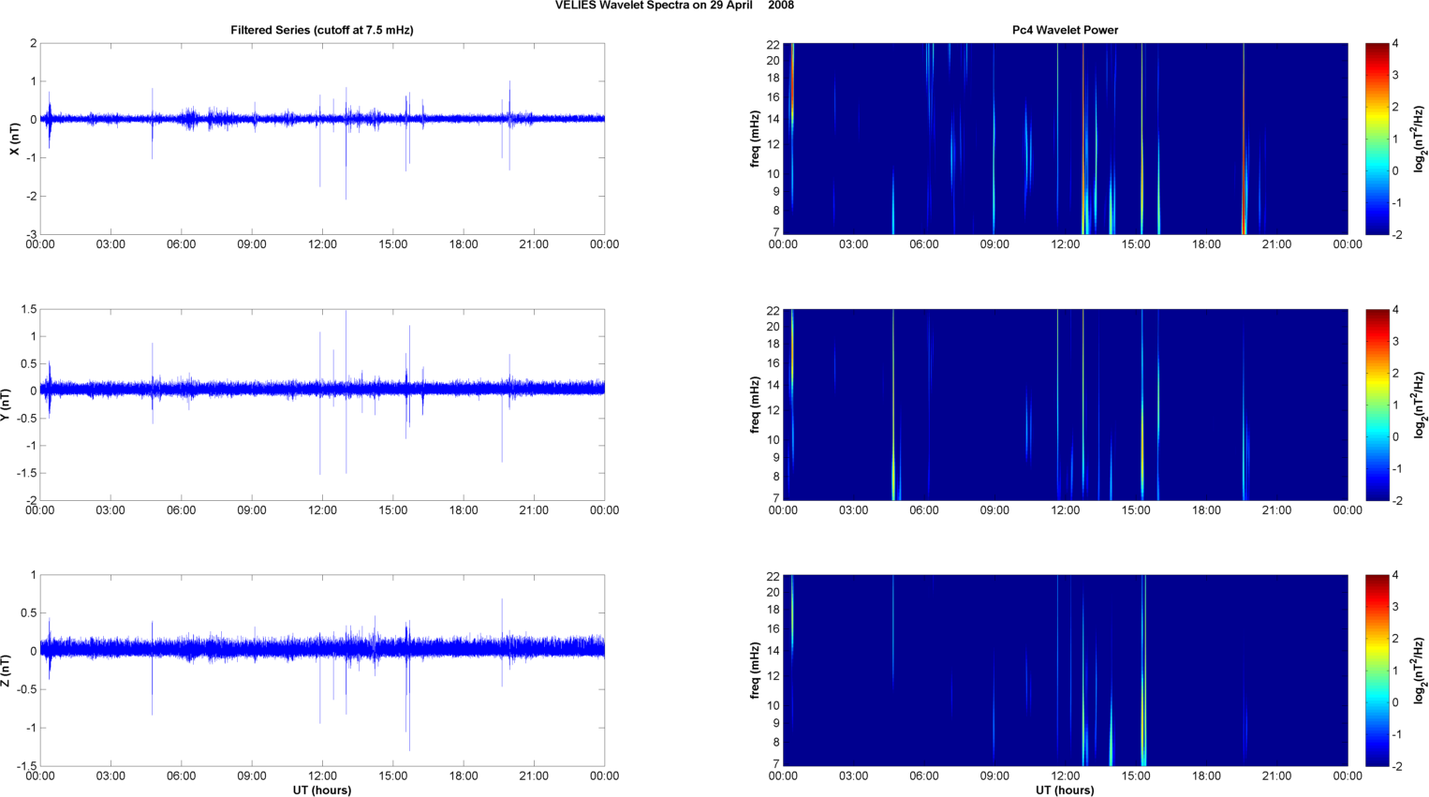The image size is (1429, 797).
Task: Click the log2(nT²/Hz) label beside top colorbar
Action: click(x=1420, y=139)
